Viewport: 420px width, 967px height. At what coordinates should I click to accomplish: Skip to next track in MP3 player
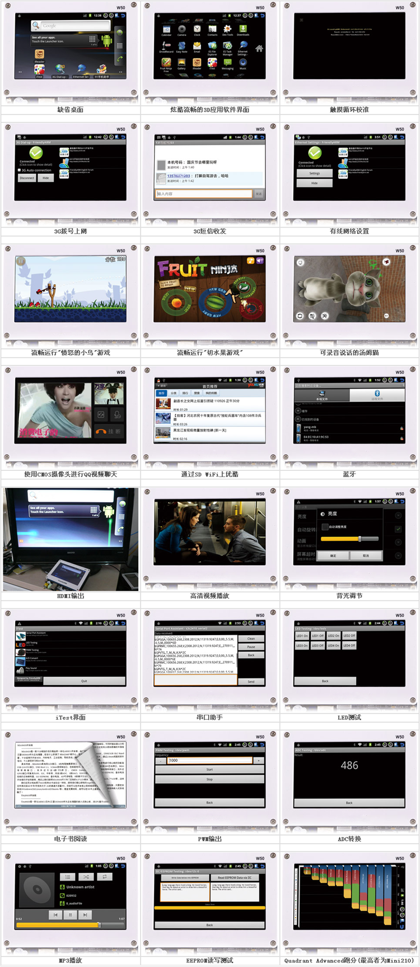(x=85, y=915)
